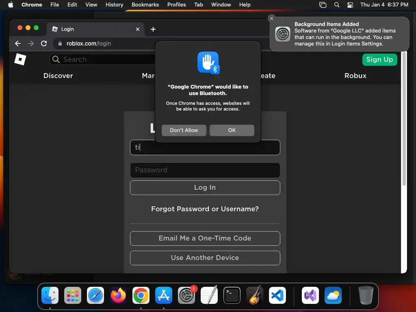Close the Login tab

(x=138, y=29)
